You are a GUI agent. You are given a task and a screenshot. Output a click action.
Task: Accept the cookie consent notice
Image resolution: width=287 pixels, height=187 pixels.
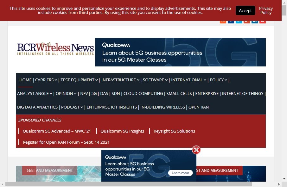(245, 10)
